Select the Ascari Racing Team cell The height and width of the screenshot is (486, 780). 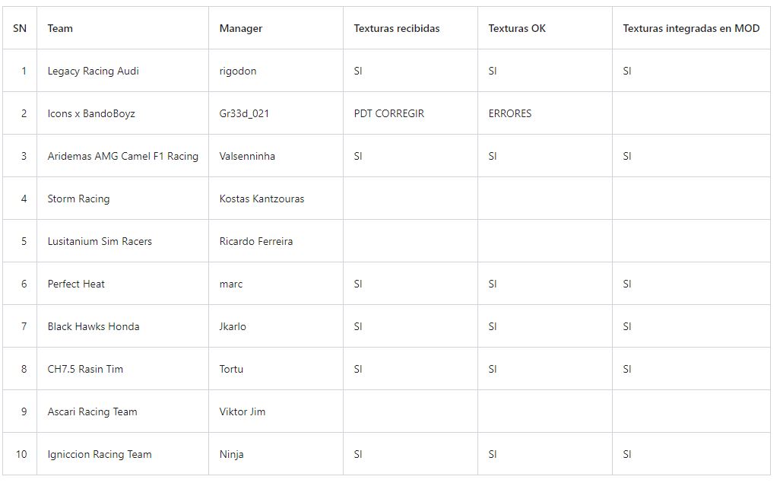[92, 411]
